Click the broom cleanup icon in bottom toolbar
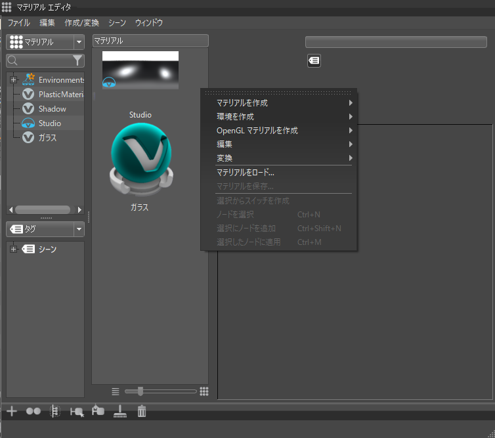Screen dimensions: 495x438 (x=120, y=411)
